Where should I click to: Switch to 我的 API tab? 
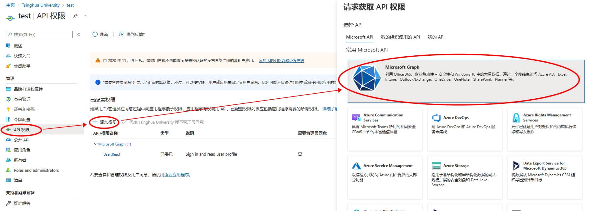point(436,37)
